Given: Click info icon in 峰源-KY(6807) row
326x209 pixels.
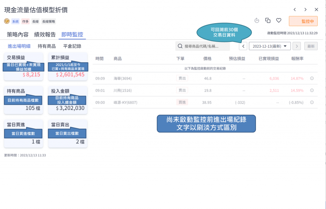Looking at the screenshot, I should (312, 102).
